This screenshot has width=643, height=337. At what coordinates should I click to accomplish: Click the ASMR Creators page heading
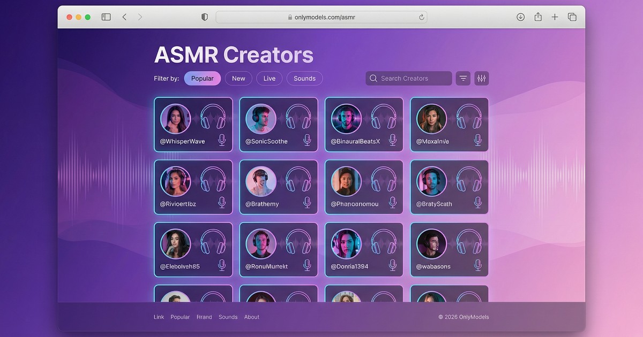(234, 55)
